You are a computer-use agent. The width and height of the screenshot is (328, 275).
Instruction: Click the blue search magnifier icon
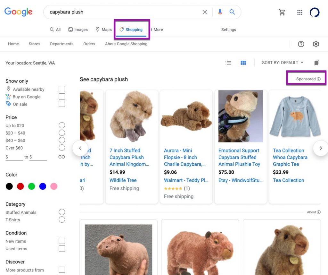(x=232, y=12)
